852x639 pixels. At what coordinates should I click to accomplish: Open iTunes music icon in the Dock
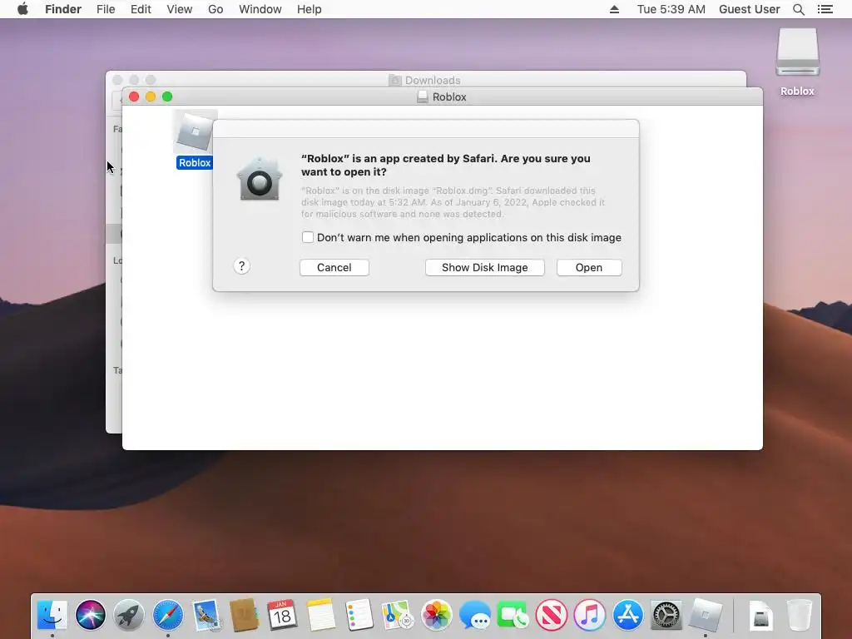(x=590, y=615)
